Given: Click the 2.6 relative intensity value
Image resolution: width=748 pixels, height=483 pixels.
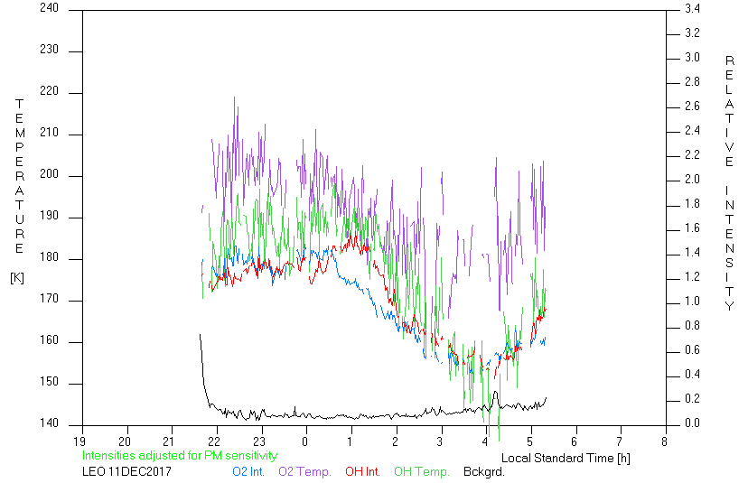Looking at the screenshot, I should [692, 106].
